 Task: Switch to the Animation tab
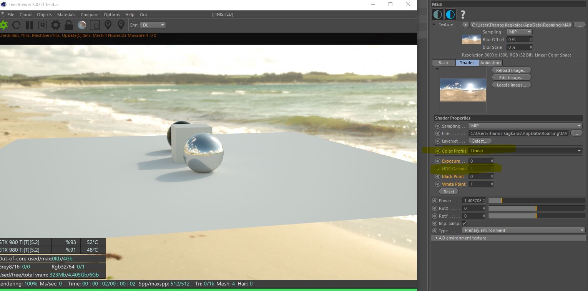coord(490,63)
